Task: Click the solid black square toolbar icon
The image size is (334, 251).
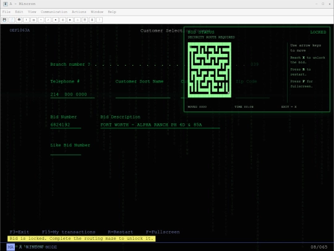Action: pyautogui.click(x=56, y=20)
